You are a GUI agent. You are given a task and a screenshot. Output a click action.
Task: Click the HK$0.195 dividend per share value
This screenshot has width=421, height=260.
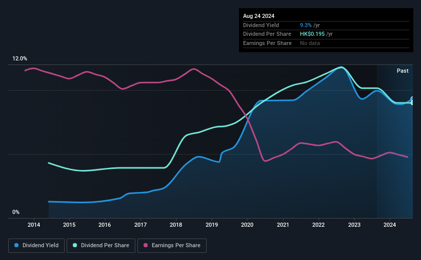(312, 34)
